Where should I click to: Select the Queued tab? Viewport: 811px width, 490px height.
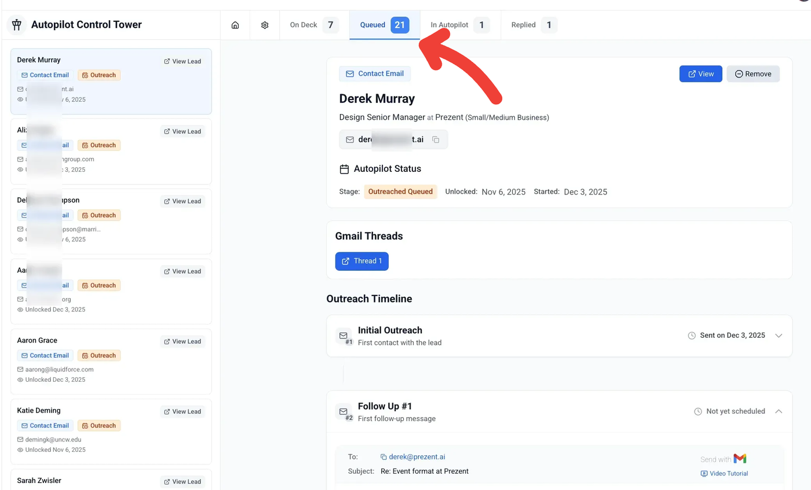click(x=385, y=25)
